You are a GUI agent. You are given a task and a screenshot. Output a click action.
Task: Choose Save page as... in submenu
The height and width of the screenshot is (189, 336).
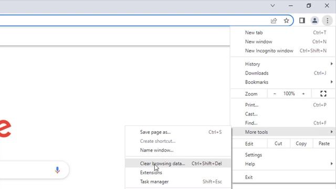pos(178,132)
